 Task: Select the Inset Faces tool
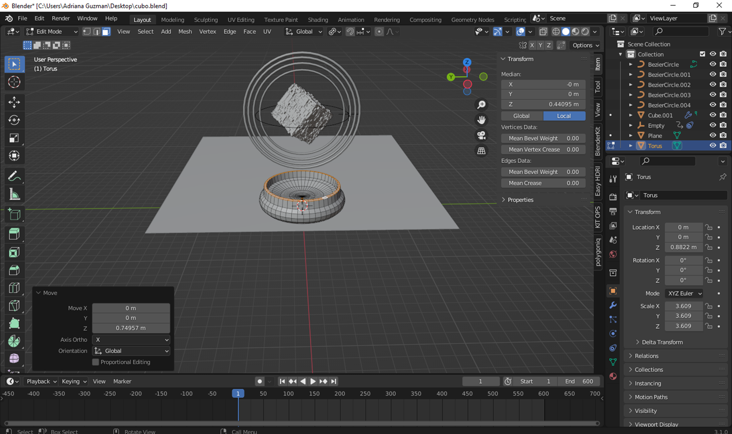click(x=14, y=252)
